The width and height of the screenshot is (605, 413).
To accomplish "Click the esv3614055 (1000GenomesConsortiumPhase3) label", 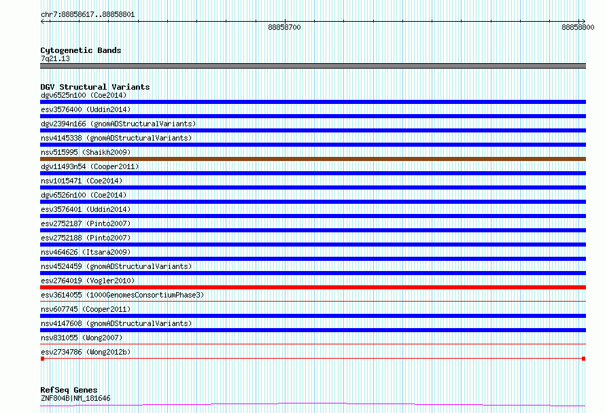I will pos(122,295).
